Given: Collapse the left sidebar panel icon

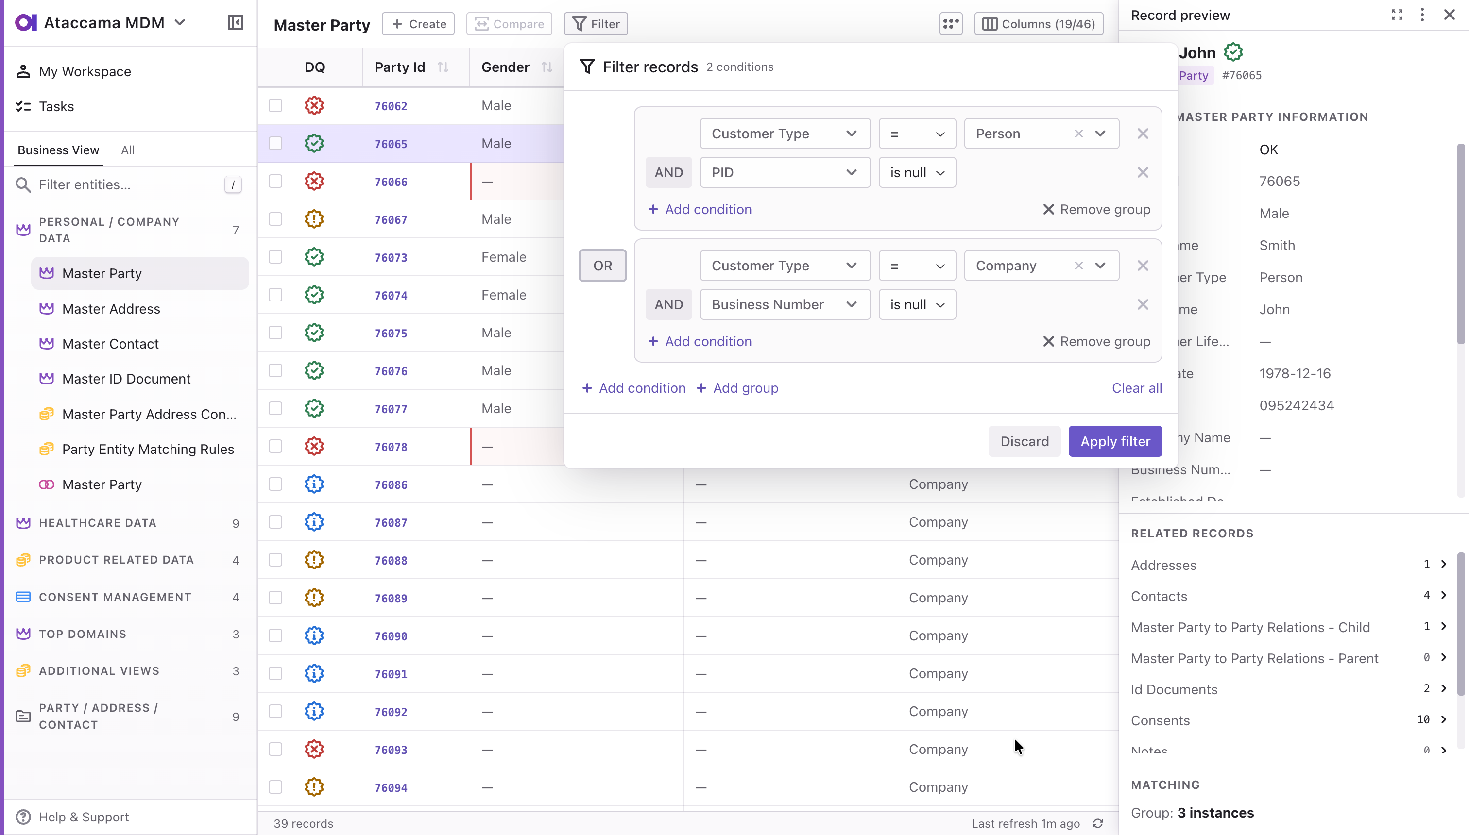Looking at the screenshot, I should pos(235,22).
